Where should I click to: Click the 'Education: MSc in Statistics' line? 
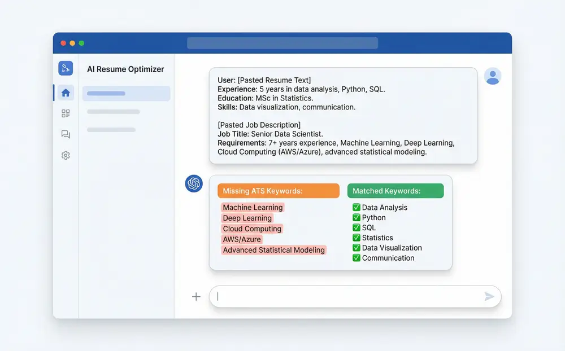click(x=265, y=98)
